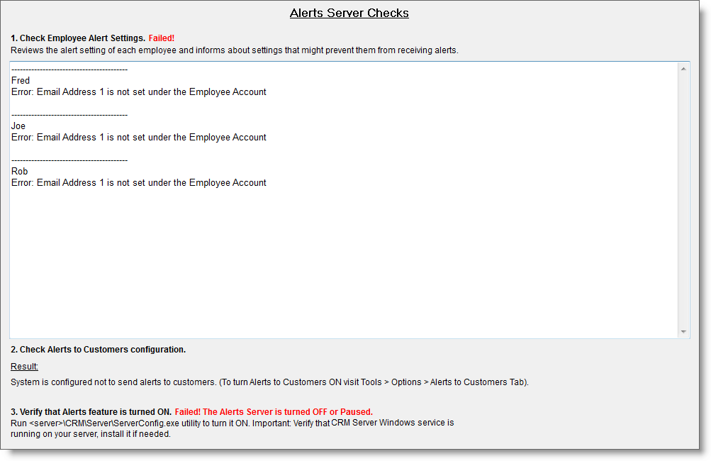
Task: Click the 'System is configured not to send' result text
Action: click(269, 382)
